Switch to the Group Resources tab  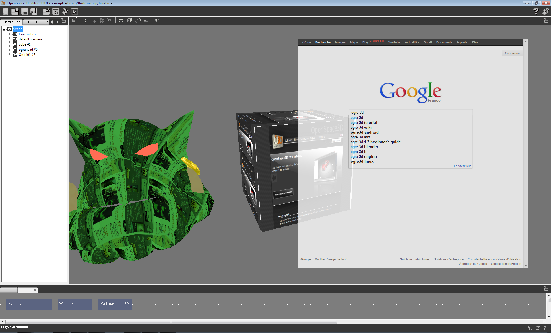(37, 22)
